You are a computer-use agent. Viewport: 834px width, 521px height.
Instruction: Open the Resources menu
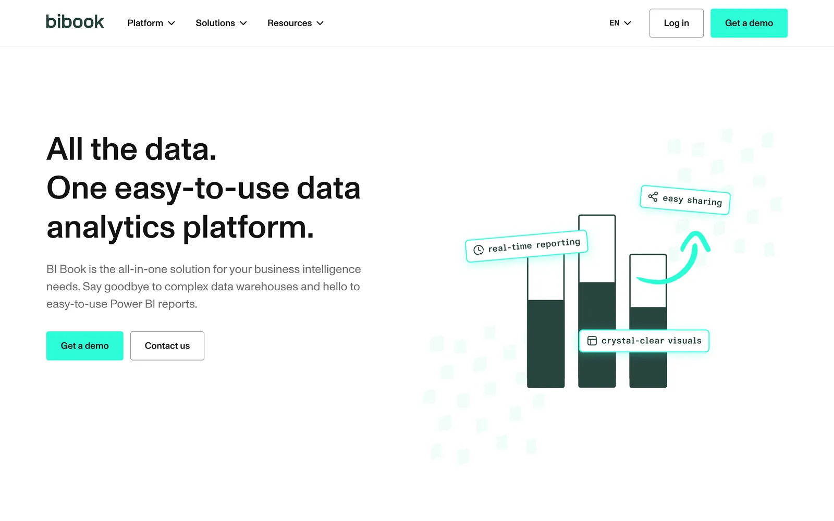pos(296,23)
